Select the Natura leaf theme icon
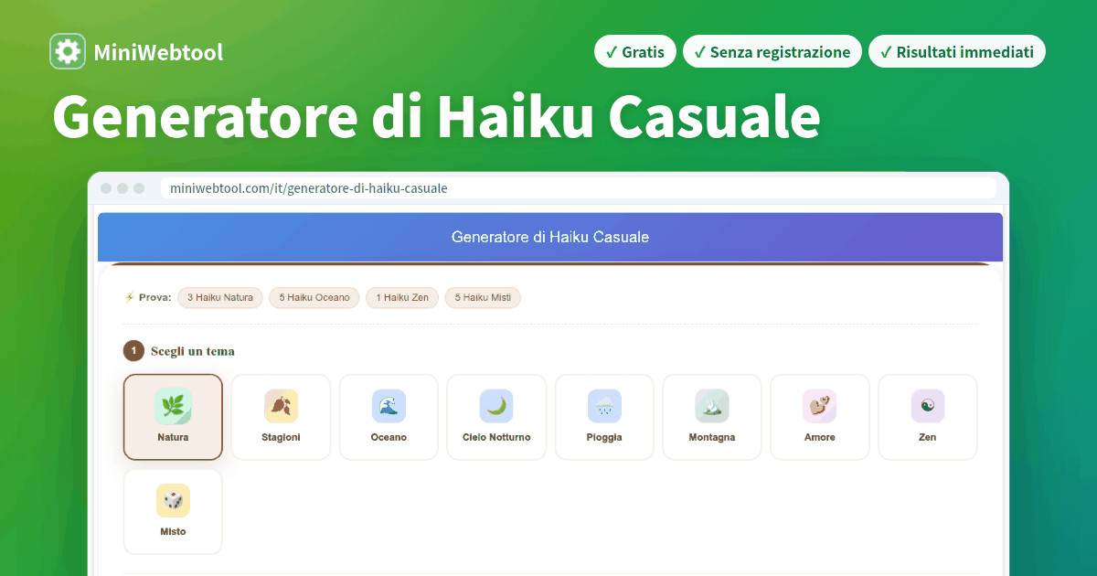1097x576 pixels. click(173, 406)
